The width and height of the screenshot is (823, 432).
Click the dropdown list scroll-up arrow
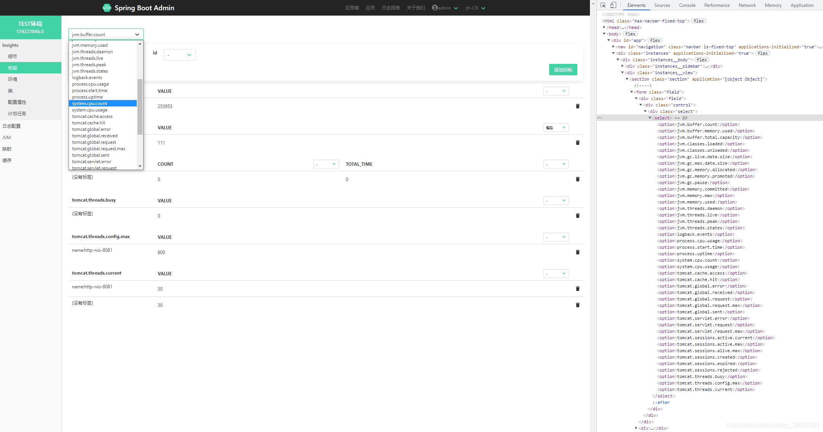(x=140, y=44)
